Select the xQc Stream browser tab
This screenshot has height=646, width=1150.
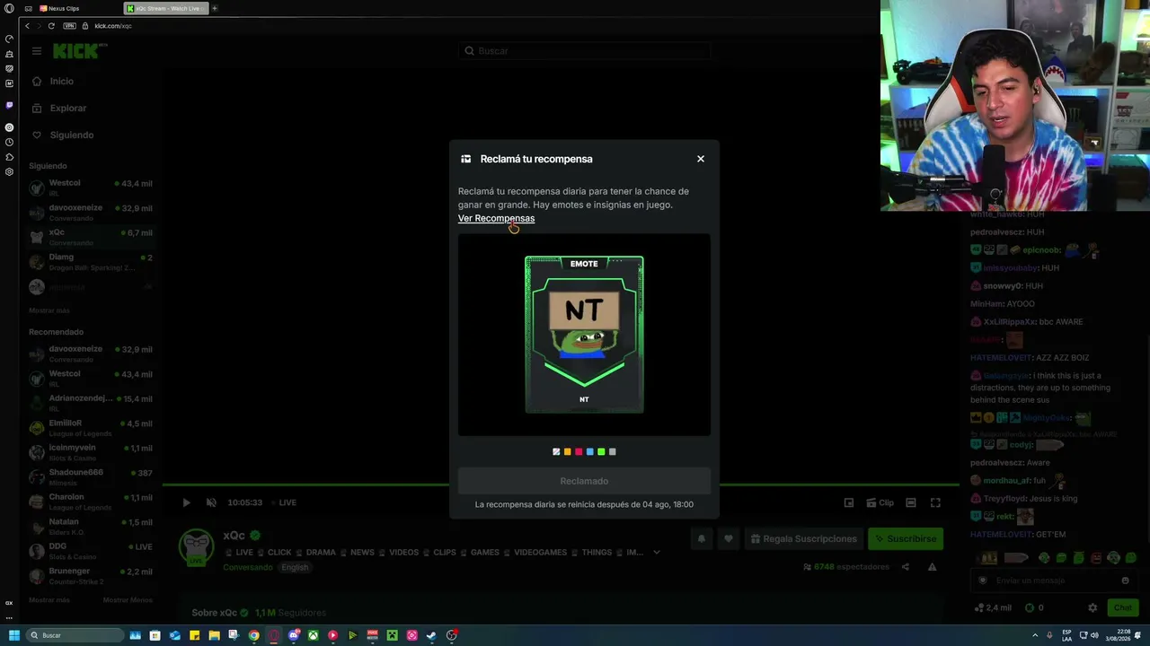pyautogui.click(x=166, y=8)
